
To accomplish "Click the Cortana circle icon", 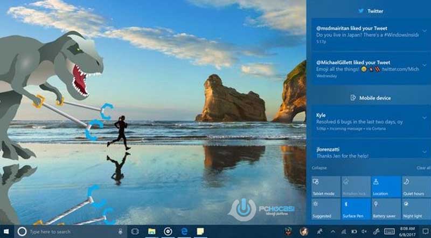I will tap(22, 232).
